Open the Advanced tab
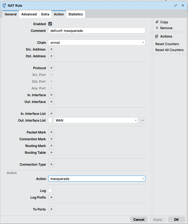The height and width of the screenshot is (224, 188). pyautogui.click(x=29, y=14)
